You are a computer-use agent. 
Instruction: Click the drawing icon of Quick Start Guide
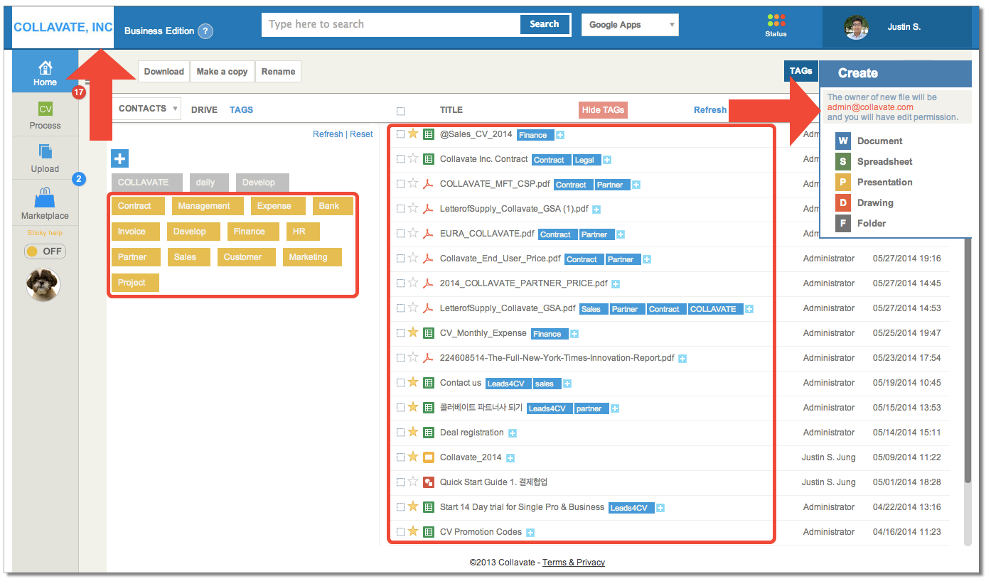(429, 482)
